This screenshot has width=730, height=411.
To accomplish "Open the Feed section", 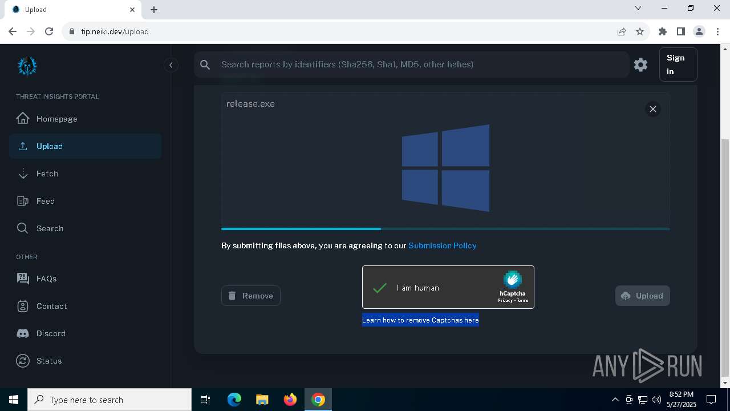I will (86, 201).
